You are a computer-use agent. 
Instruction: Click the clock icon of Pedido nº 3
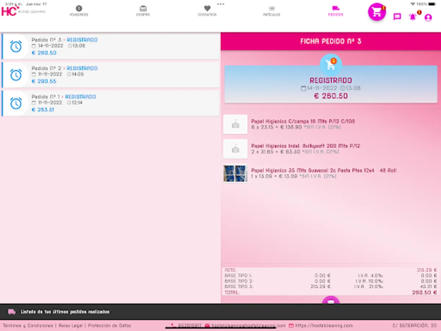pos(16,46)
